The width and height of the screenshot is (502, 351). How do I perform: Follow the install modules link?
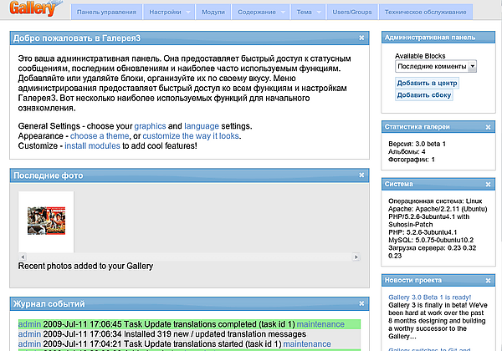click(92, 145)
